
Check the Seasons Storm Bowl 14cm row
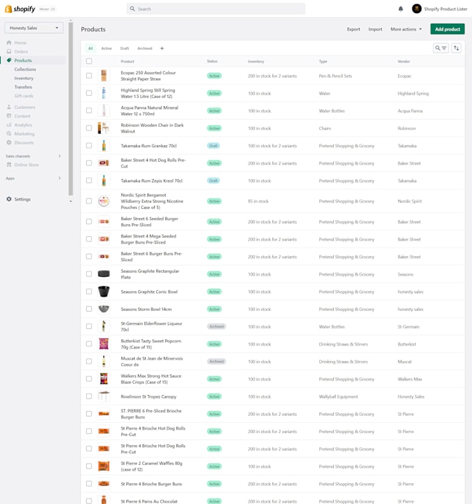pos(89,309)
